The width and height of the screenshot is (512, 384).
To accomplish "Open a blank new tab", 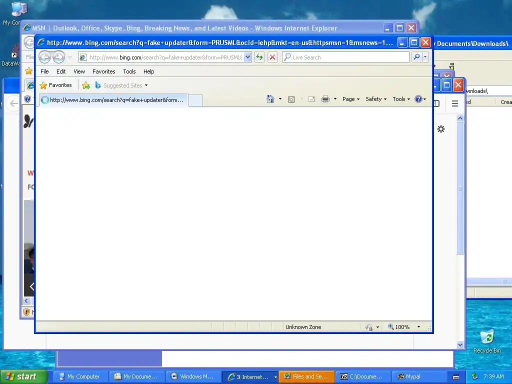I will tap(195, 100).
